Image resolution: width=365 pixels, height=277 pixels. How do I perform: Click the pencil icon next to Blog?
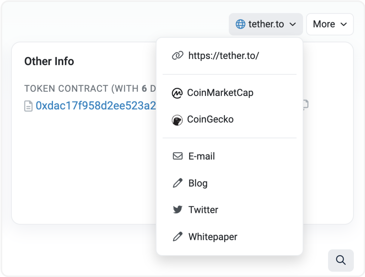(x=177, y=183)
